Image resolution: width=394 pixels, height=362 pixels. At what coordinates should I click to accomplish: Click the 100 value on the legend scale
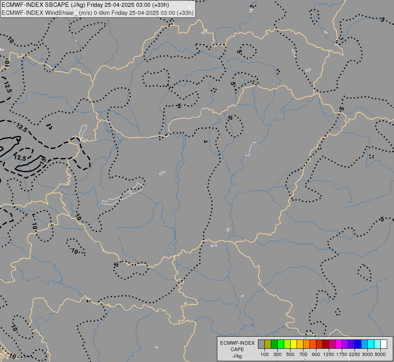pyautogui.click(x=264, y=354)
